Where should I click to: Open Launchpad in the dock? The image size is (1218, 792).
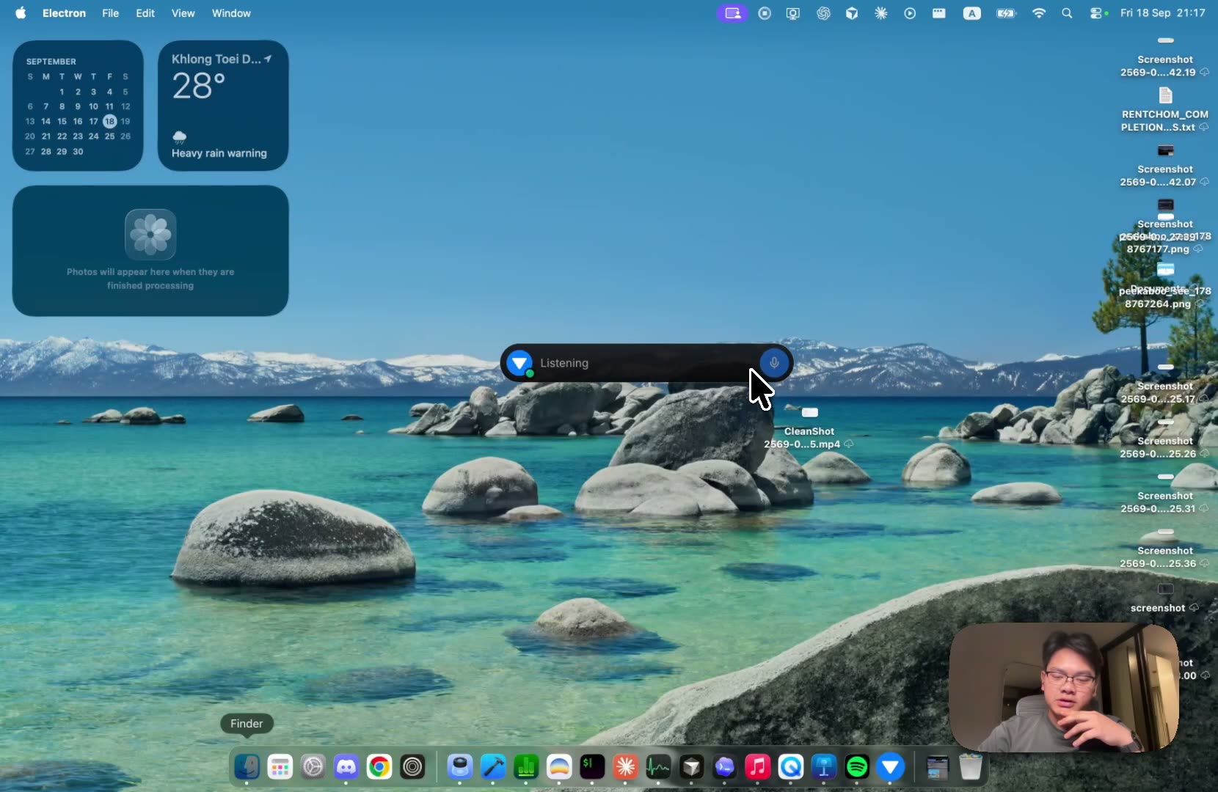[280, 767]
